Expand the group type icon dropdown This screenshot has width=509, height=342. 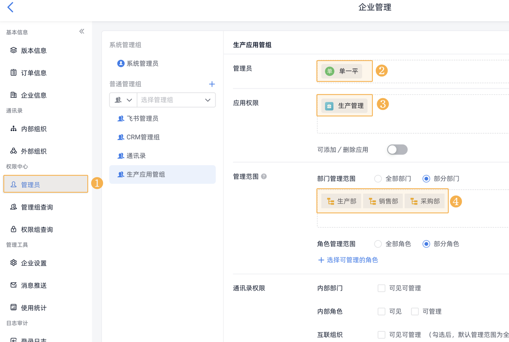(123, 100)
